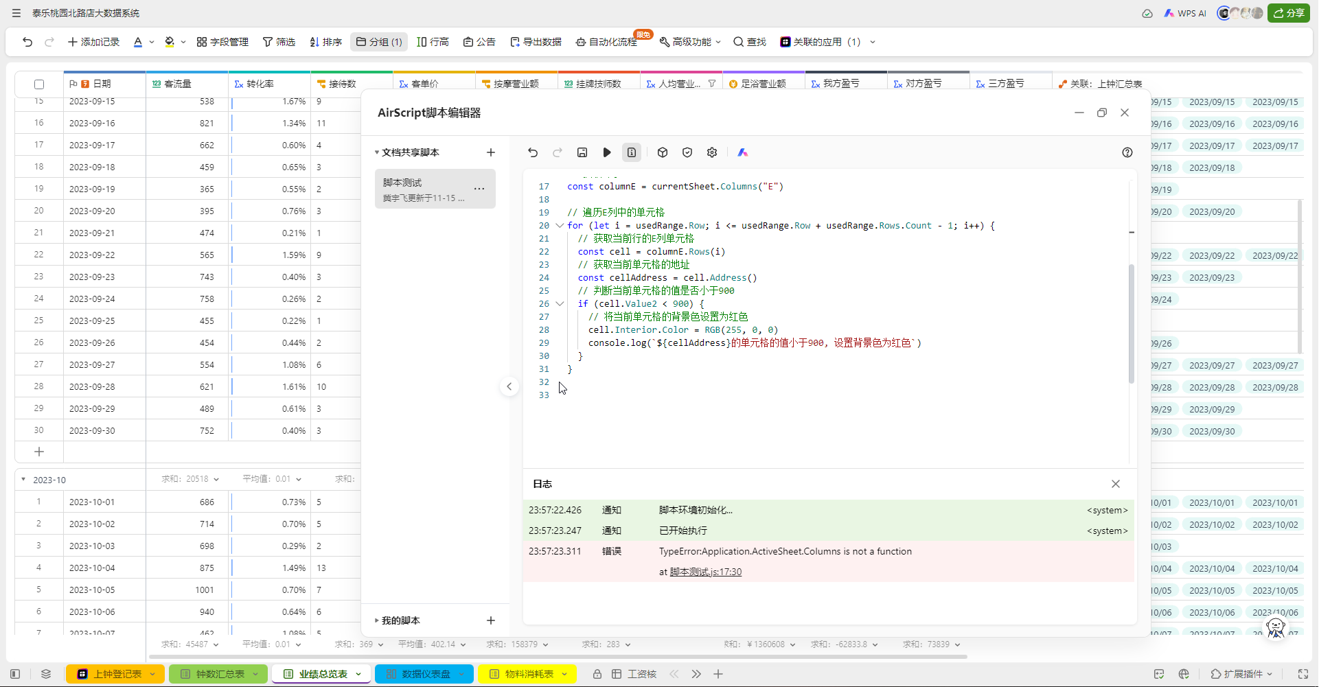The width and height of the screenshot is (1319, 687).
Task: Open 字段管理 field management
Action: 222,42
